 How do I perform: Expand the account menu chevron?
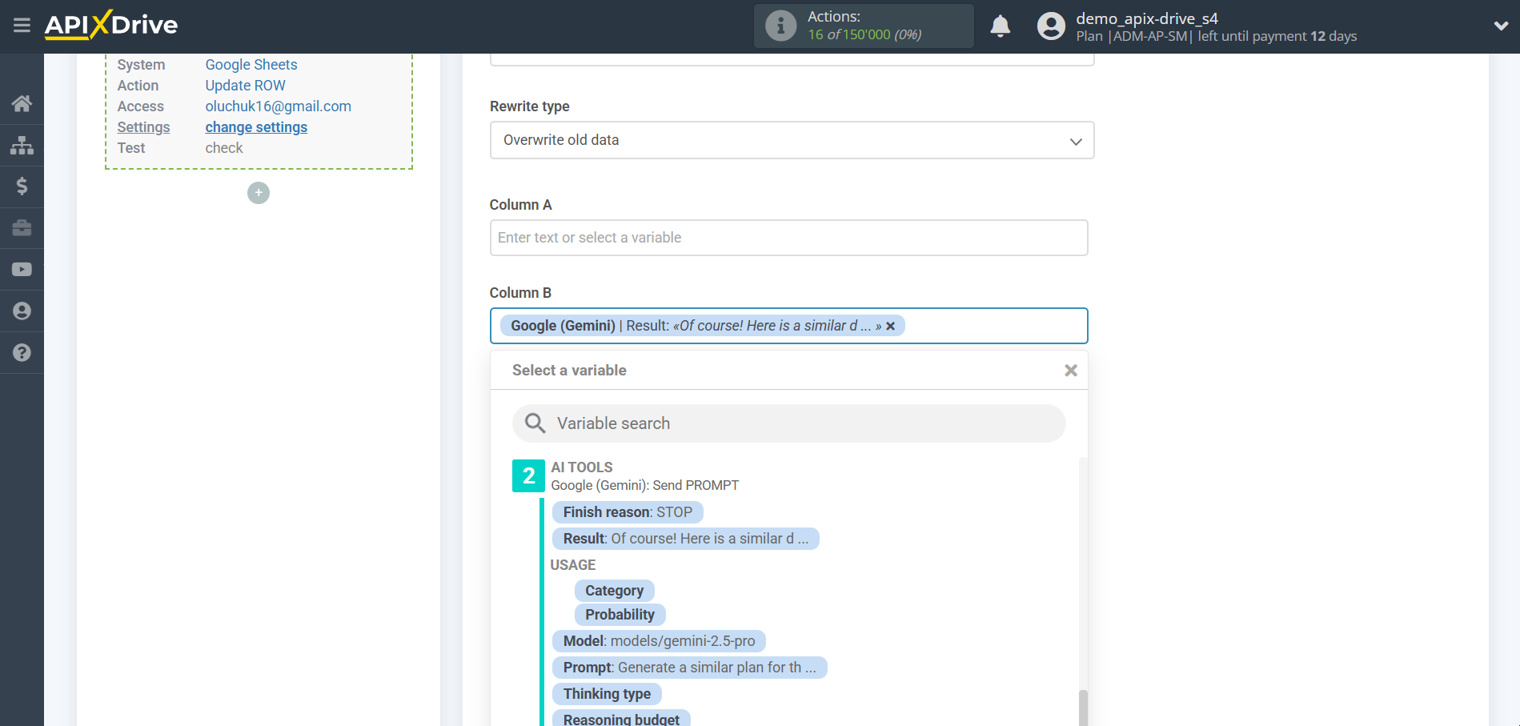point(1501,26)
